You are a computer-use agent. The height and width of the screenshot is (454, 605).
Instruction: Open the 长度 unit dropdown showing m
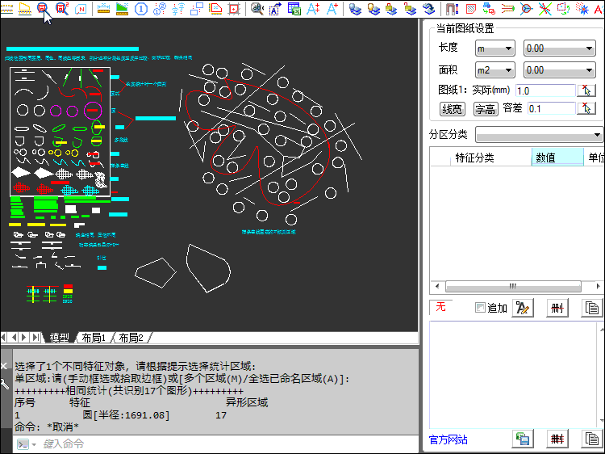(x=494, y=48)
